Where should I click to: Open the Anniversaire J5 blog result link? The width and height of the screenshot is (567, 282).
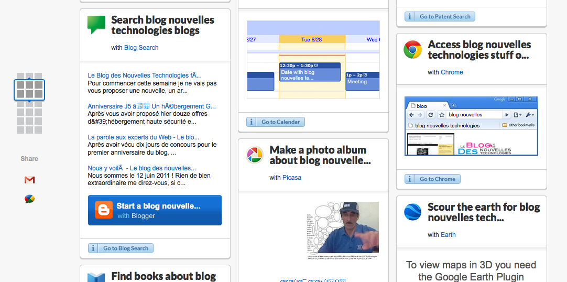(151, 106)
